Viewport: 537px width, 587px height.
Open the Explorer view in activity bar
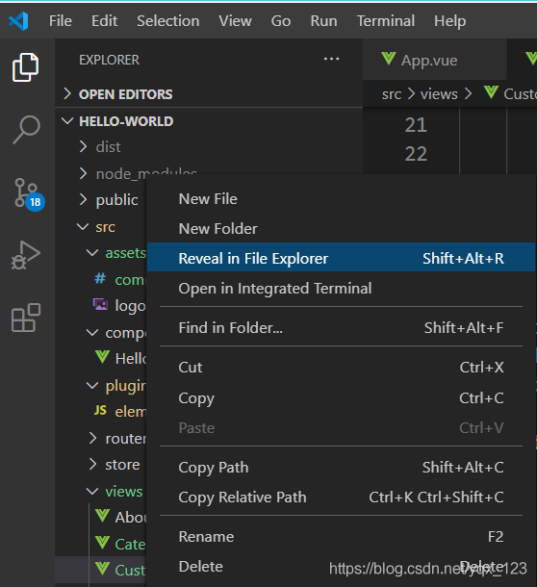tap(25, 67)
